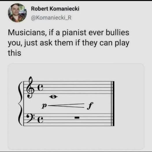The height and width of the screenshot is (152, 152).
Task: Select the crescendo hairpin between dynamics
Action: [66, 106]
